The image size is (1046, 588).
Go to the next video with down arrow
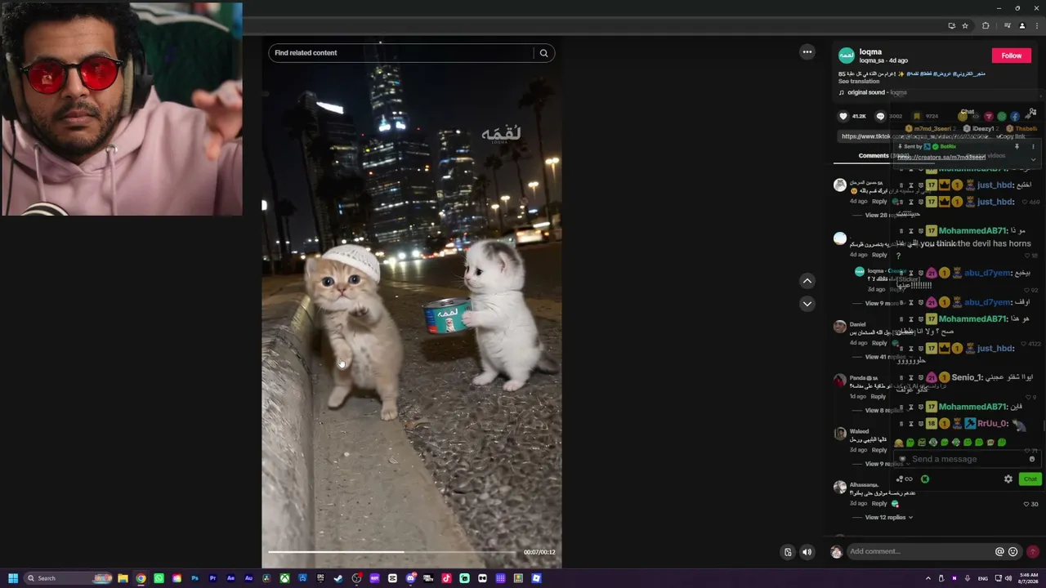[x=807, y=304]
